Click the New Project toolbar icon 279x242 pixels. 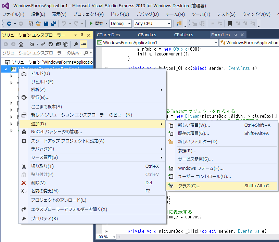tap(31, 24)
